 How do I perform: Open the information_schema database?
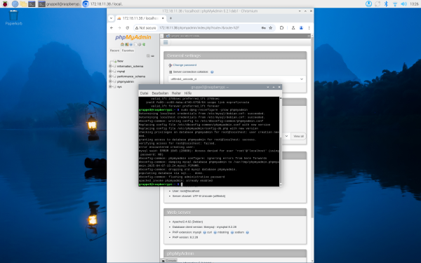(x=131, y=66)
